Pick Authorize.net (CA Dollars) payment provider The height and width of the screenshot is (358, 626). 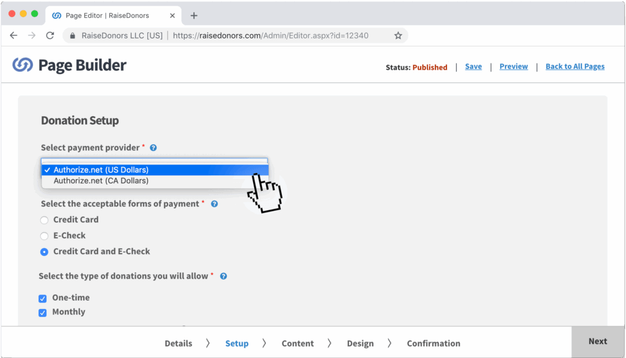tap(101, 181)
